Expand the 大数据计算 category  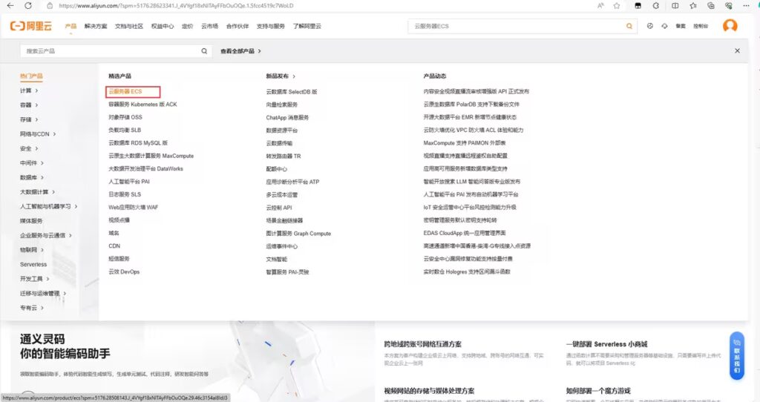37,192
